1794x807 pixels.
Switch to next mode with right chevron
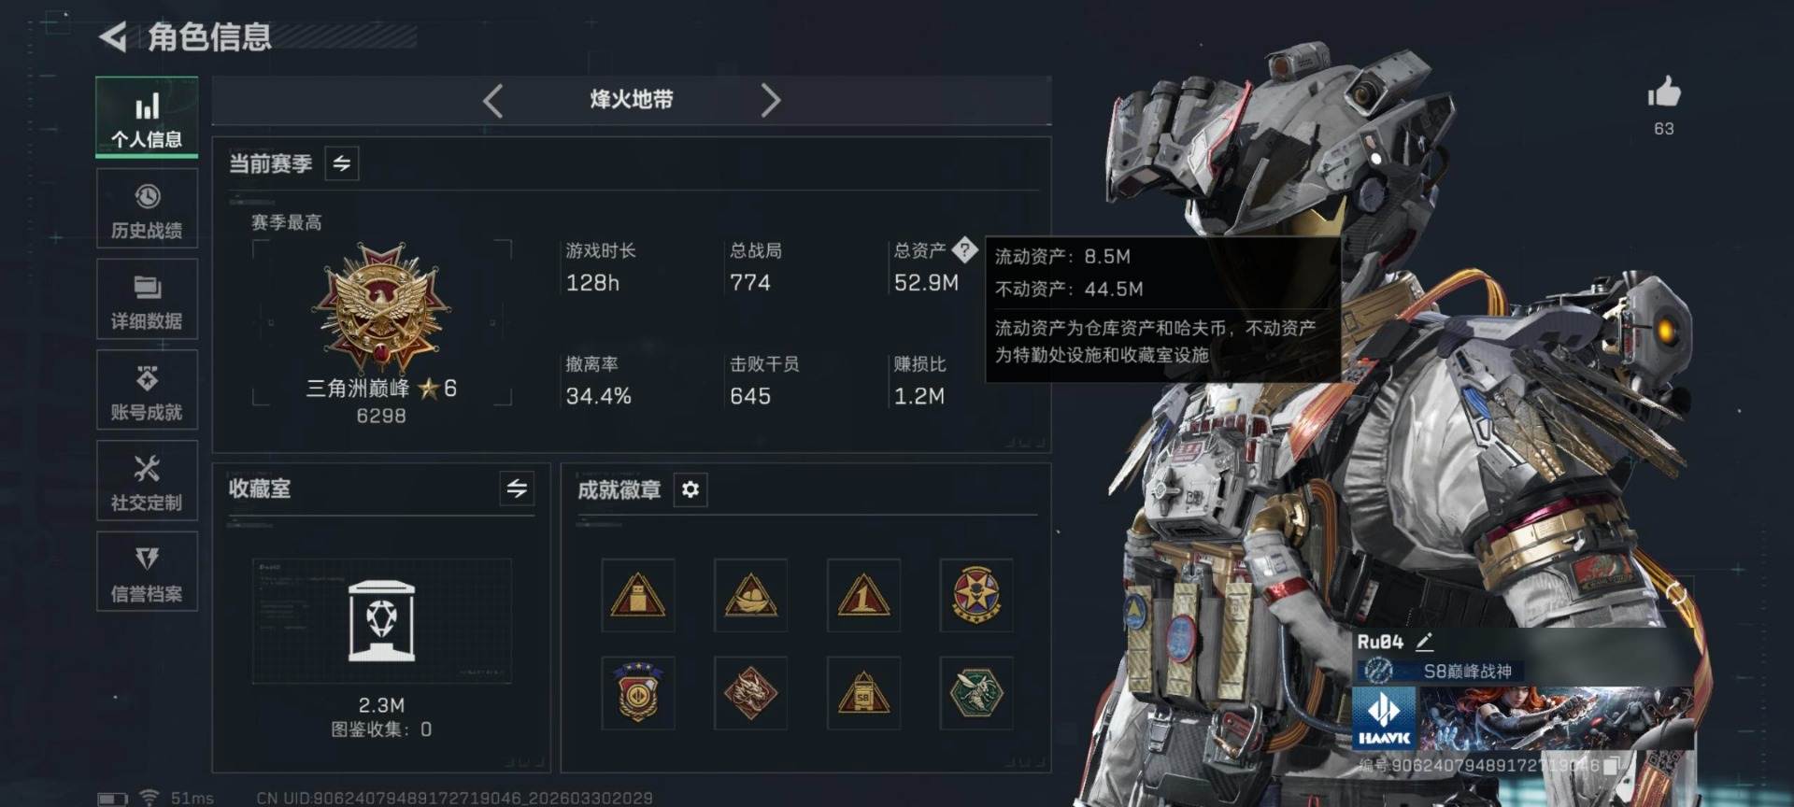click(770, 100)
